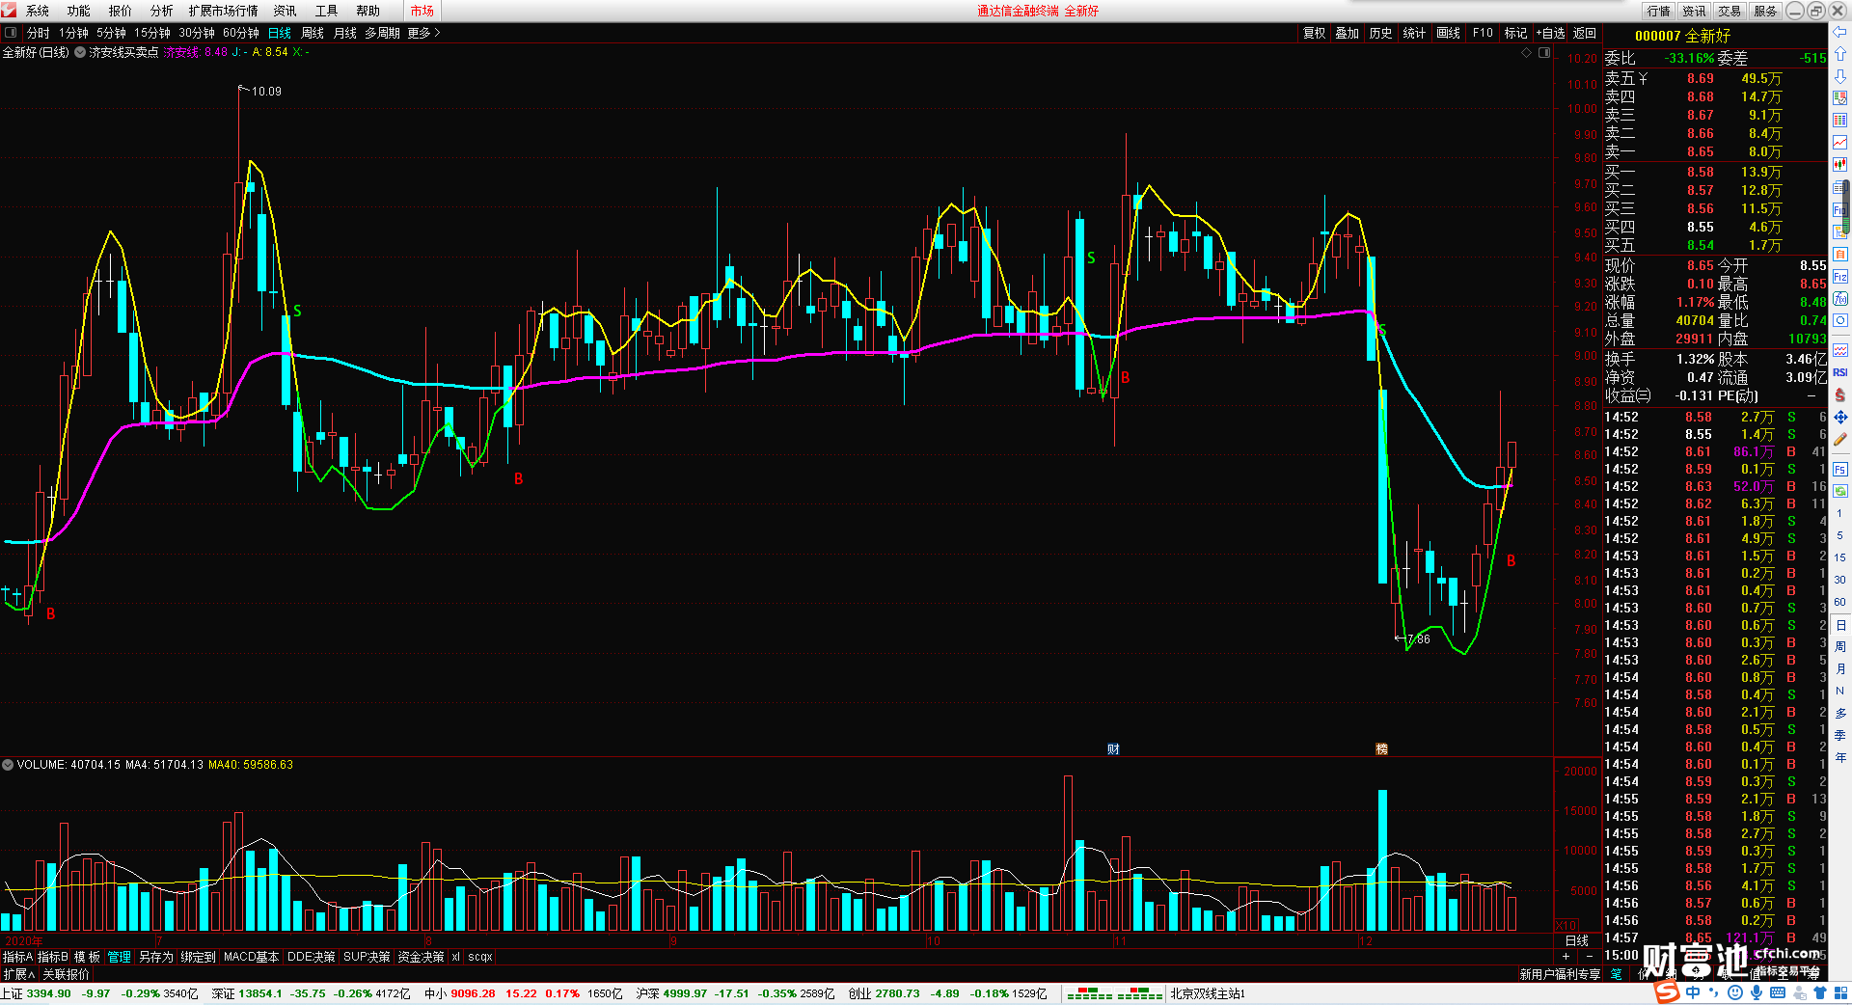Switch to 5分钟 period
This screenshot has height=1005, width=1852.
pos(112,33)
